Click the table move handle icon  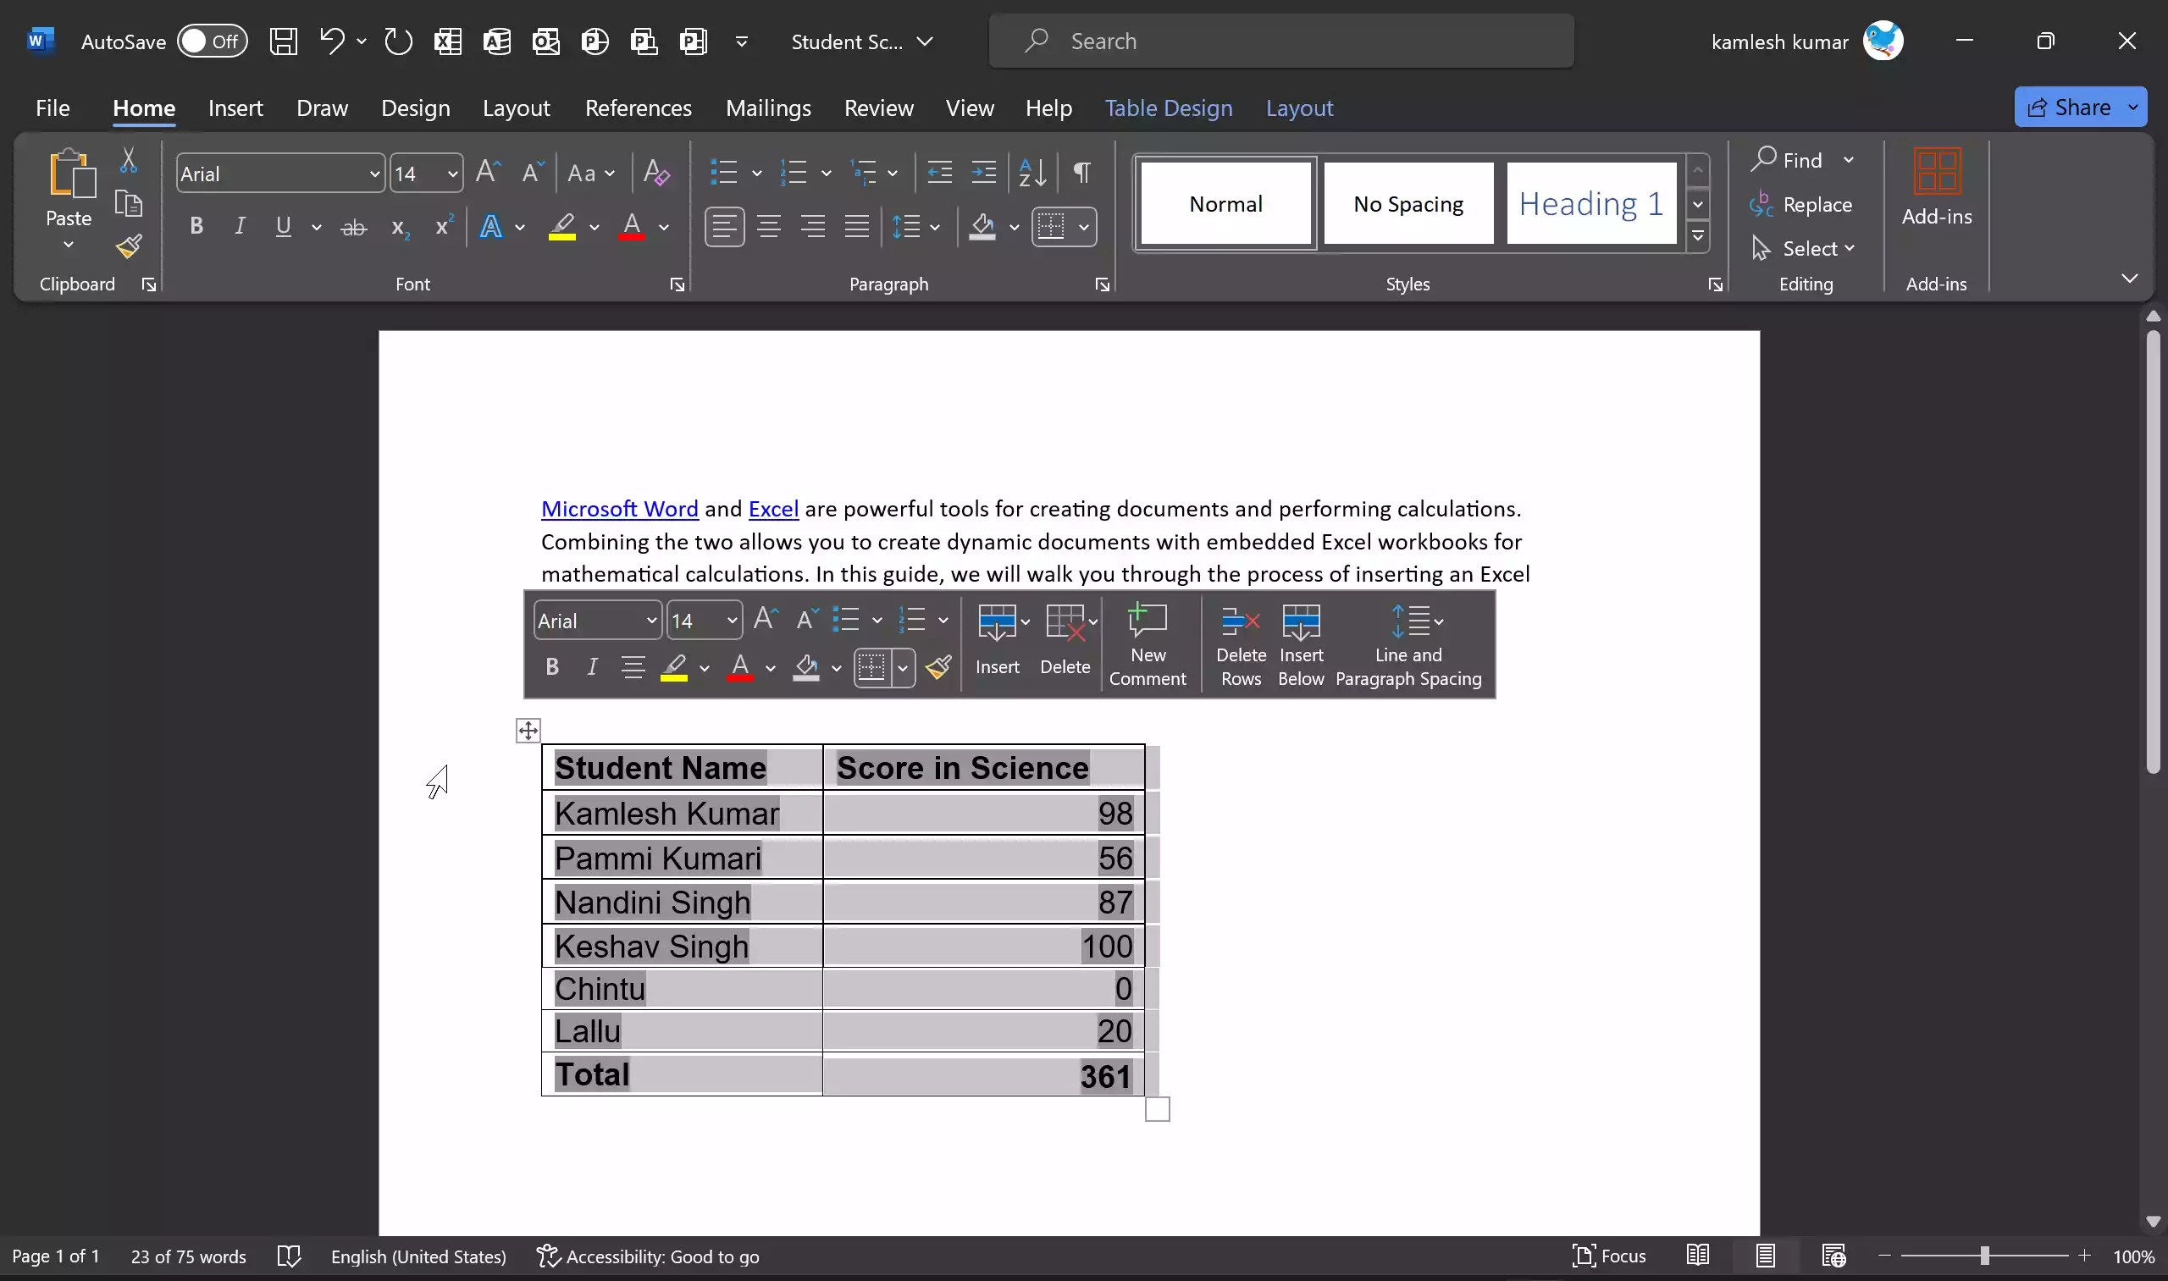click(528, 732)
